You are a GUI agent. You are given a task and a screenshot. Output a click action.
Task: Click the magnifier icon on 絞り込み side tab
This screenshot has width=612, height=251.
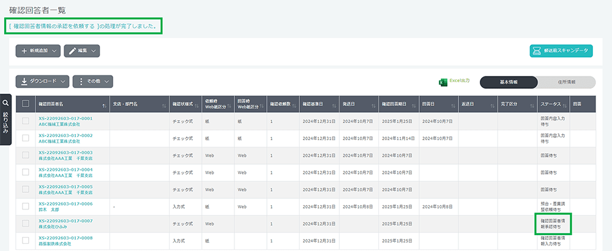coord(6,103)
